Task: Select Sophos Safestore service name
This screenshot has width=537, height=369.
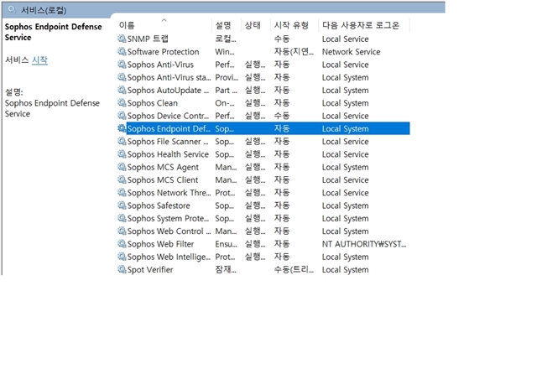Action: click(159, 205)
